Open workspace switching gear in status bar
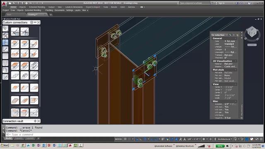The width and height of the screenshot is (265, 149). pos(204,139)
